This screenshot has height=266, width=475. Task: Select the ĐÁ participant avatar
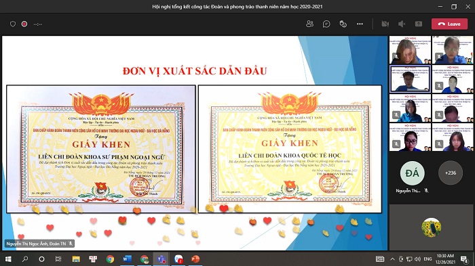pos(412,173)
